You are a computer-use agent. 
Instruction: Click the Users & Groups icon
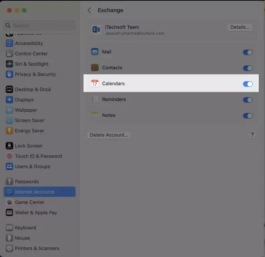pyautogui.click(x=9, y=166)
